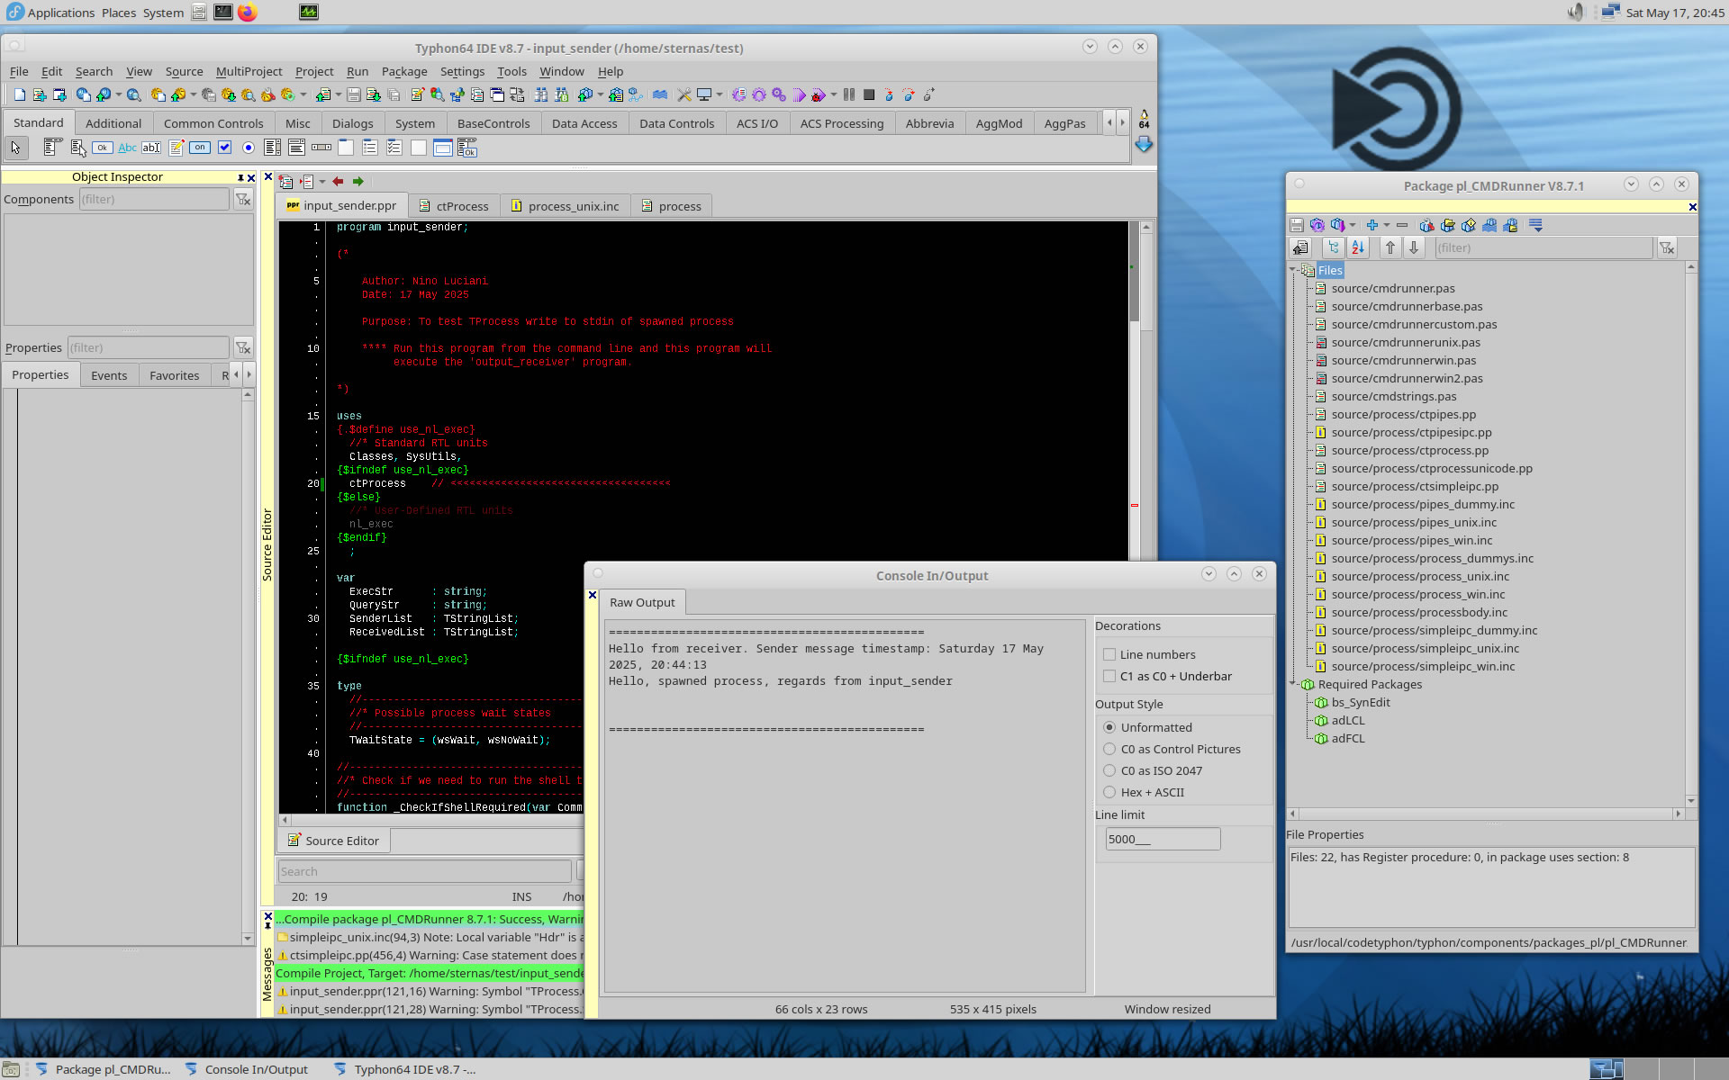Open the compile dropdown arrow in the Package toolbar
Image resolution: width=1729 pixels, height=1080 pixels.
click(1353, 225)
